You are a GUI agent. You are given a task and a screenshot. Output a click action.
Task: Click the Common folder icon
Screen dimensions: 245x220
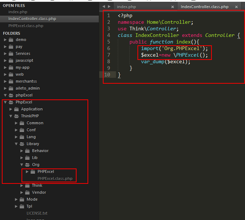pos(22,123)
